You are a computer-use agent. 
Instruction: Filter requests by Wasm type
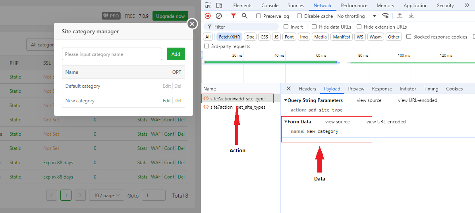tap(376, 37)
